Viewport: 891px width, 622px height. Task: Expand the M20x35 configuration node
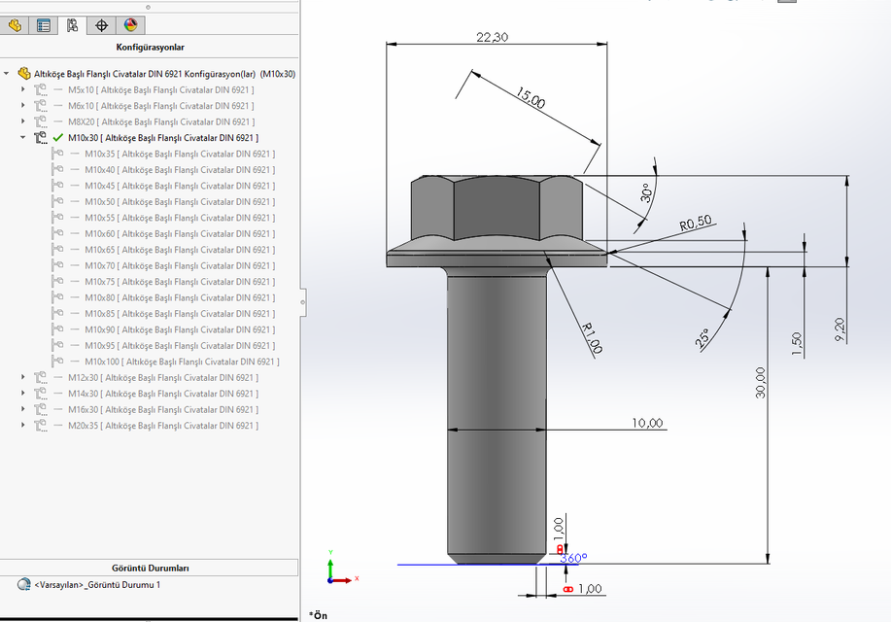(22, 425)
